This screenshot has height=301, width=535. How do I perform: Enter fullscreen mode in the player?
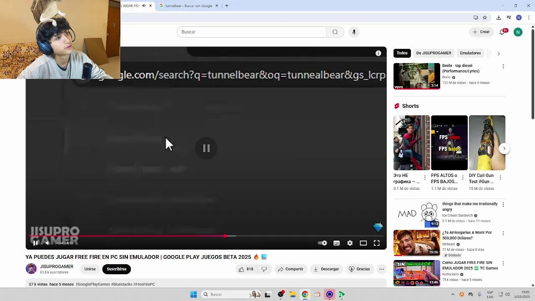pos(377,243)
